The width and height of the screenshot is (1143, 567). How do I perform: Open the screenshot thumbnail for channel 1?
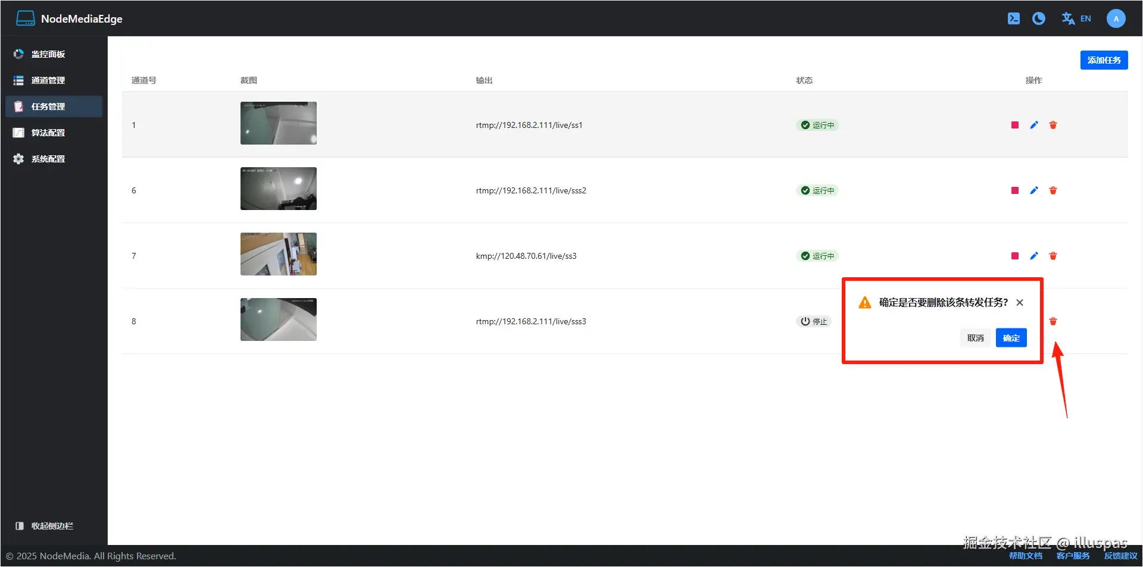tap(279, 123)
